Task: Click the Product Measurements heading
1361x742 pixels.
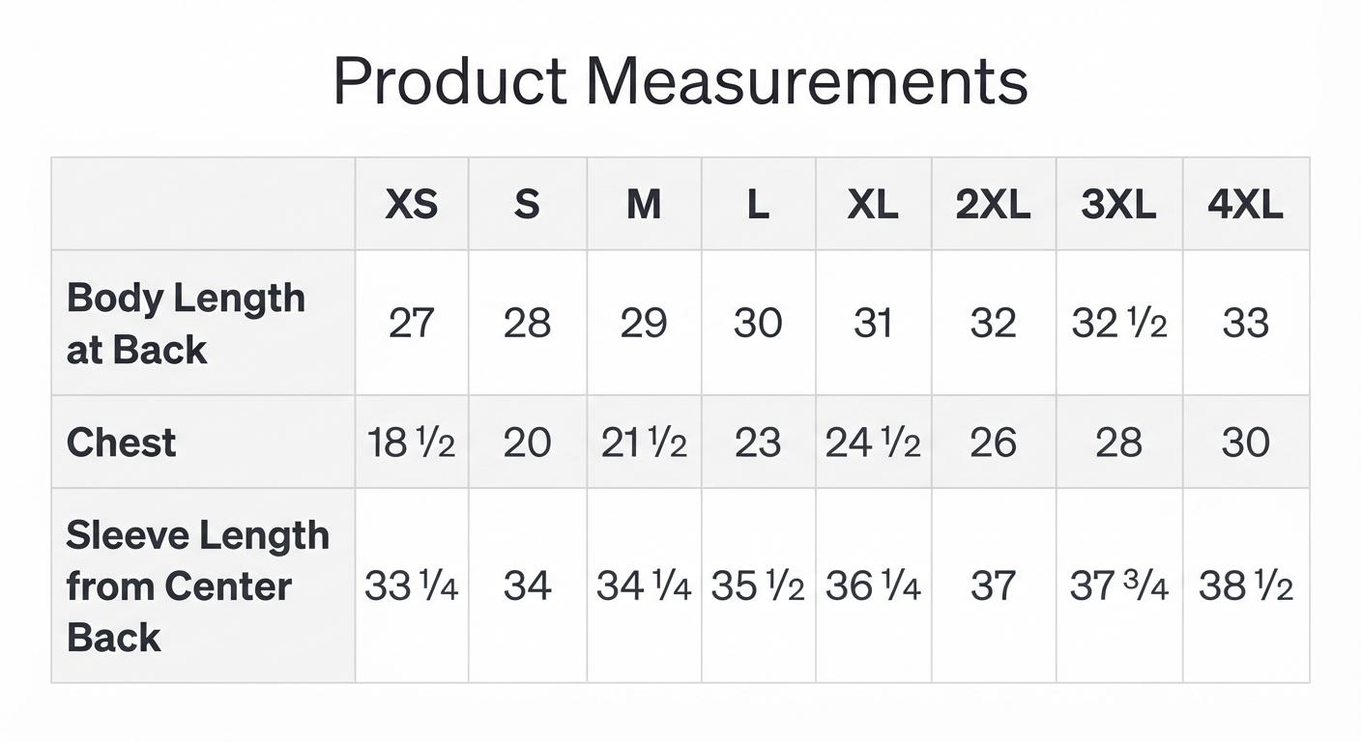Action: pyautogui.click(x=680, y=81)
